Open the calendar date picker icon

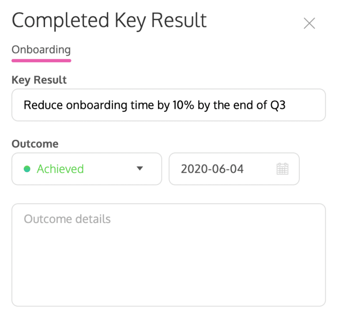282,168
